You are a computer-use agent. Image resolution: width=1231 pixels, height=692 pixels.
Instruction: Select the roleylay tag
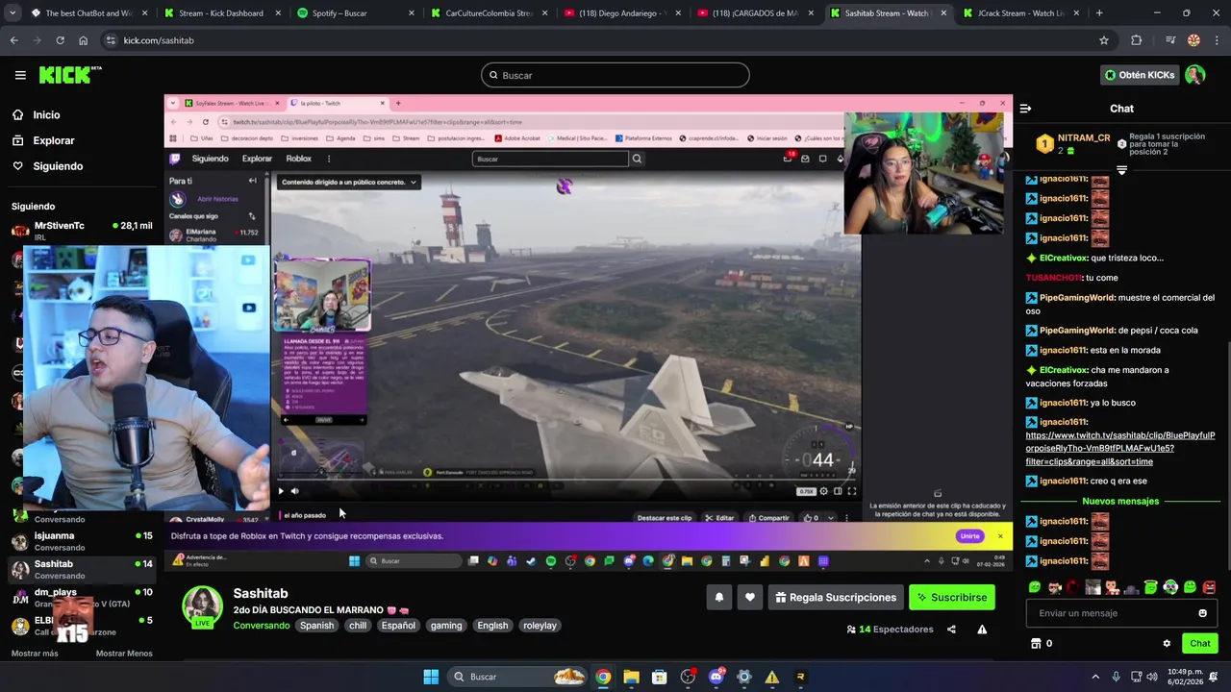[x=540, y=626]
